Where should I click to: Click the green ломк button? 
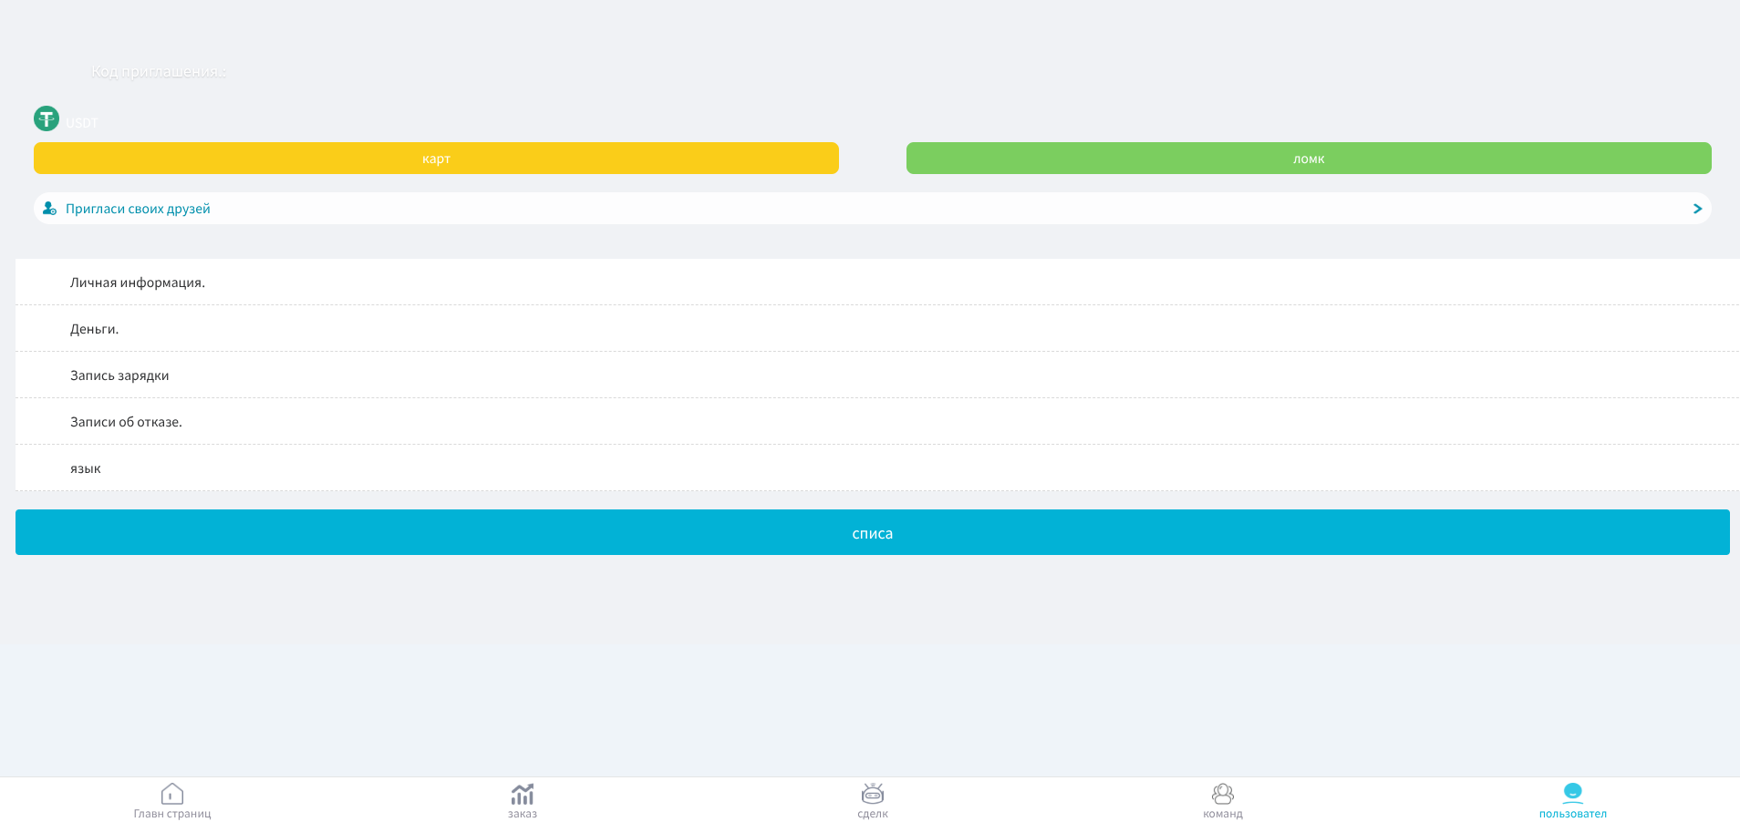tap(1309, 158)
